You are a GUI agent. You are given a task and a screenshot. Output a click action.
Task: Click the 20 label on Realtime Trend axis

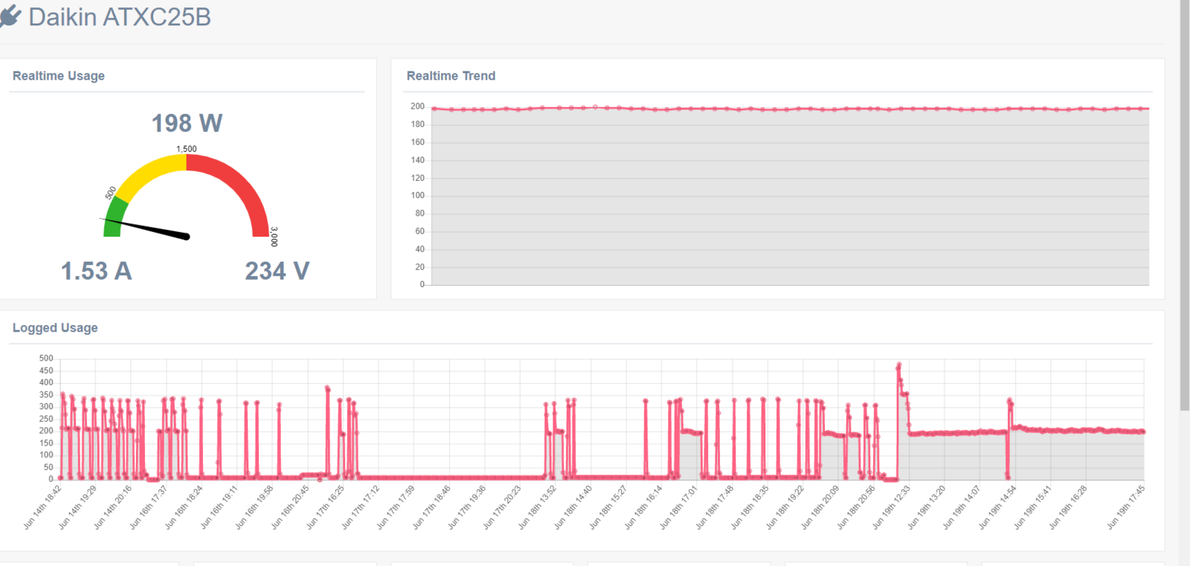click(x=420, y=267)
